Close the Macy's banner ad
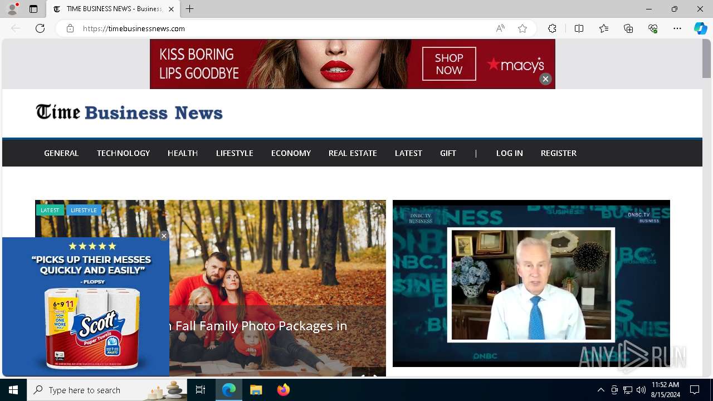713x401 pixels. 545,79
